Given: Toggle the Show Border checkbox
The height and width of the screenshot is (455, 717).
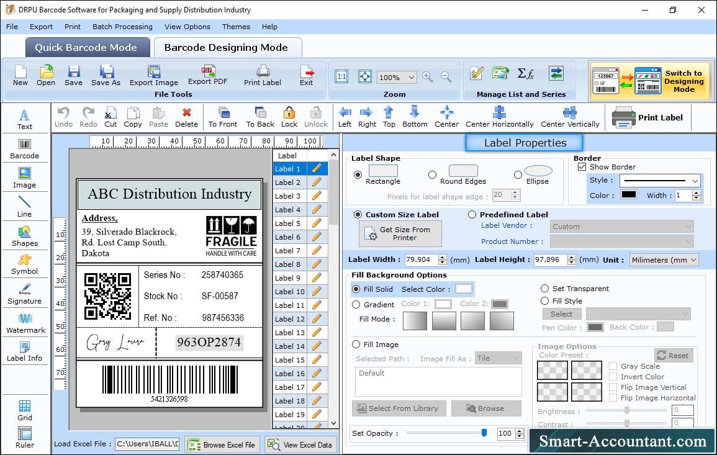Looking at the screenshot, I should click(x=582, y=167).
